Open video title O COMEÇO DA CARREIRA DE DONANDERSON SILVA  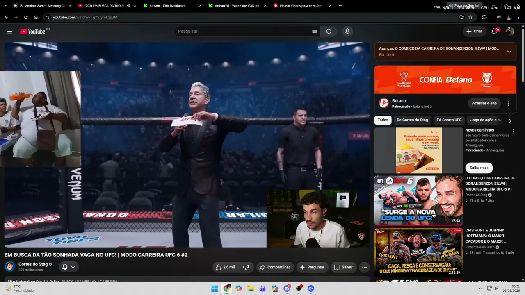pos(490,184)
